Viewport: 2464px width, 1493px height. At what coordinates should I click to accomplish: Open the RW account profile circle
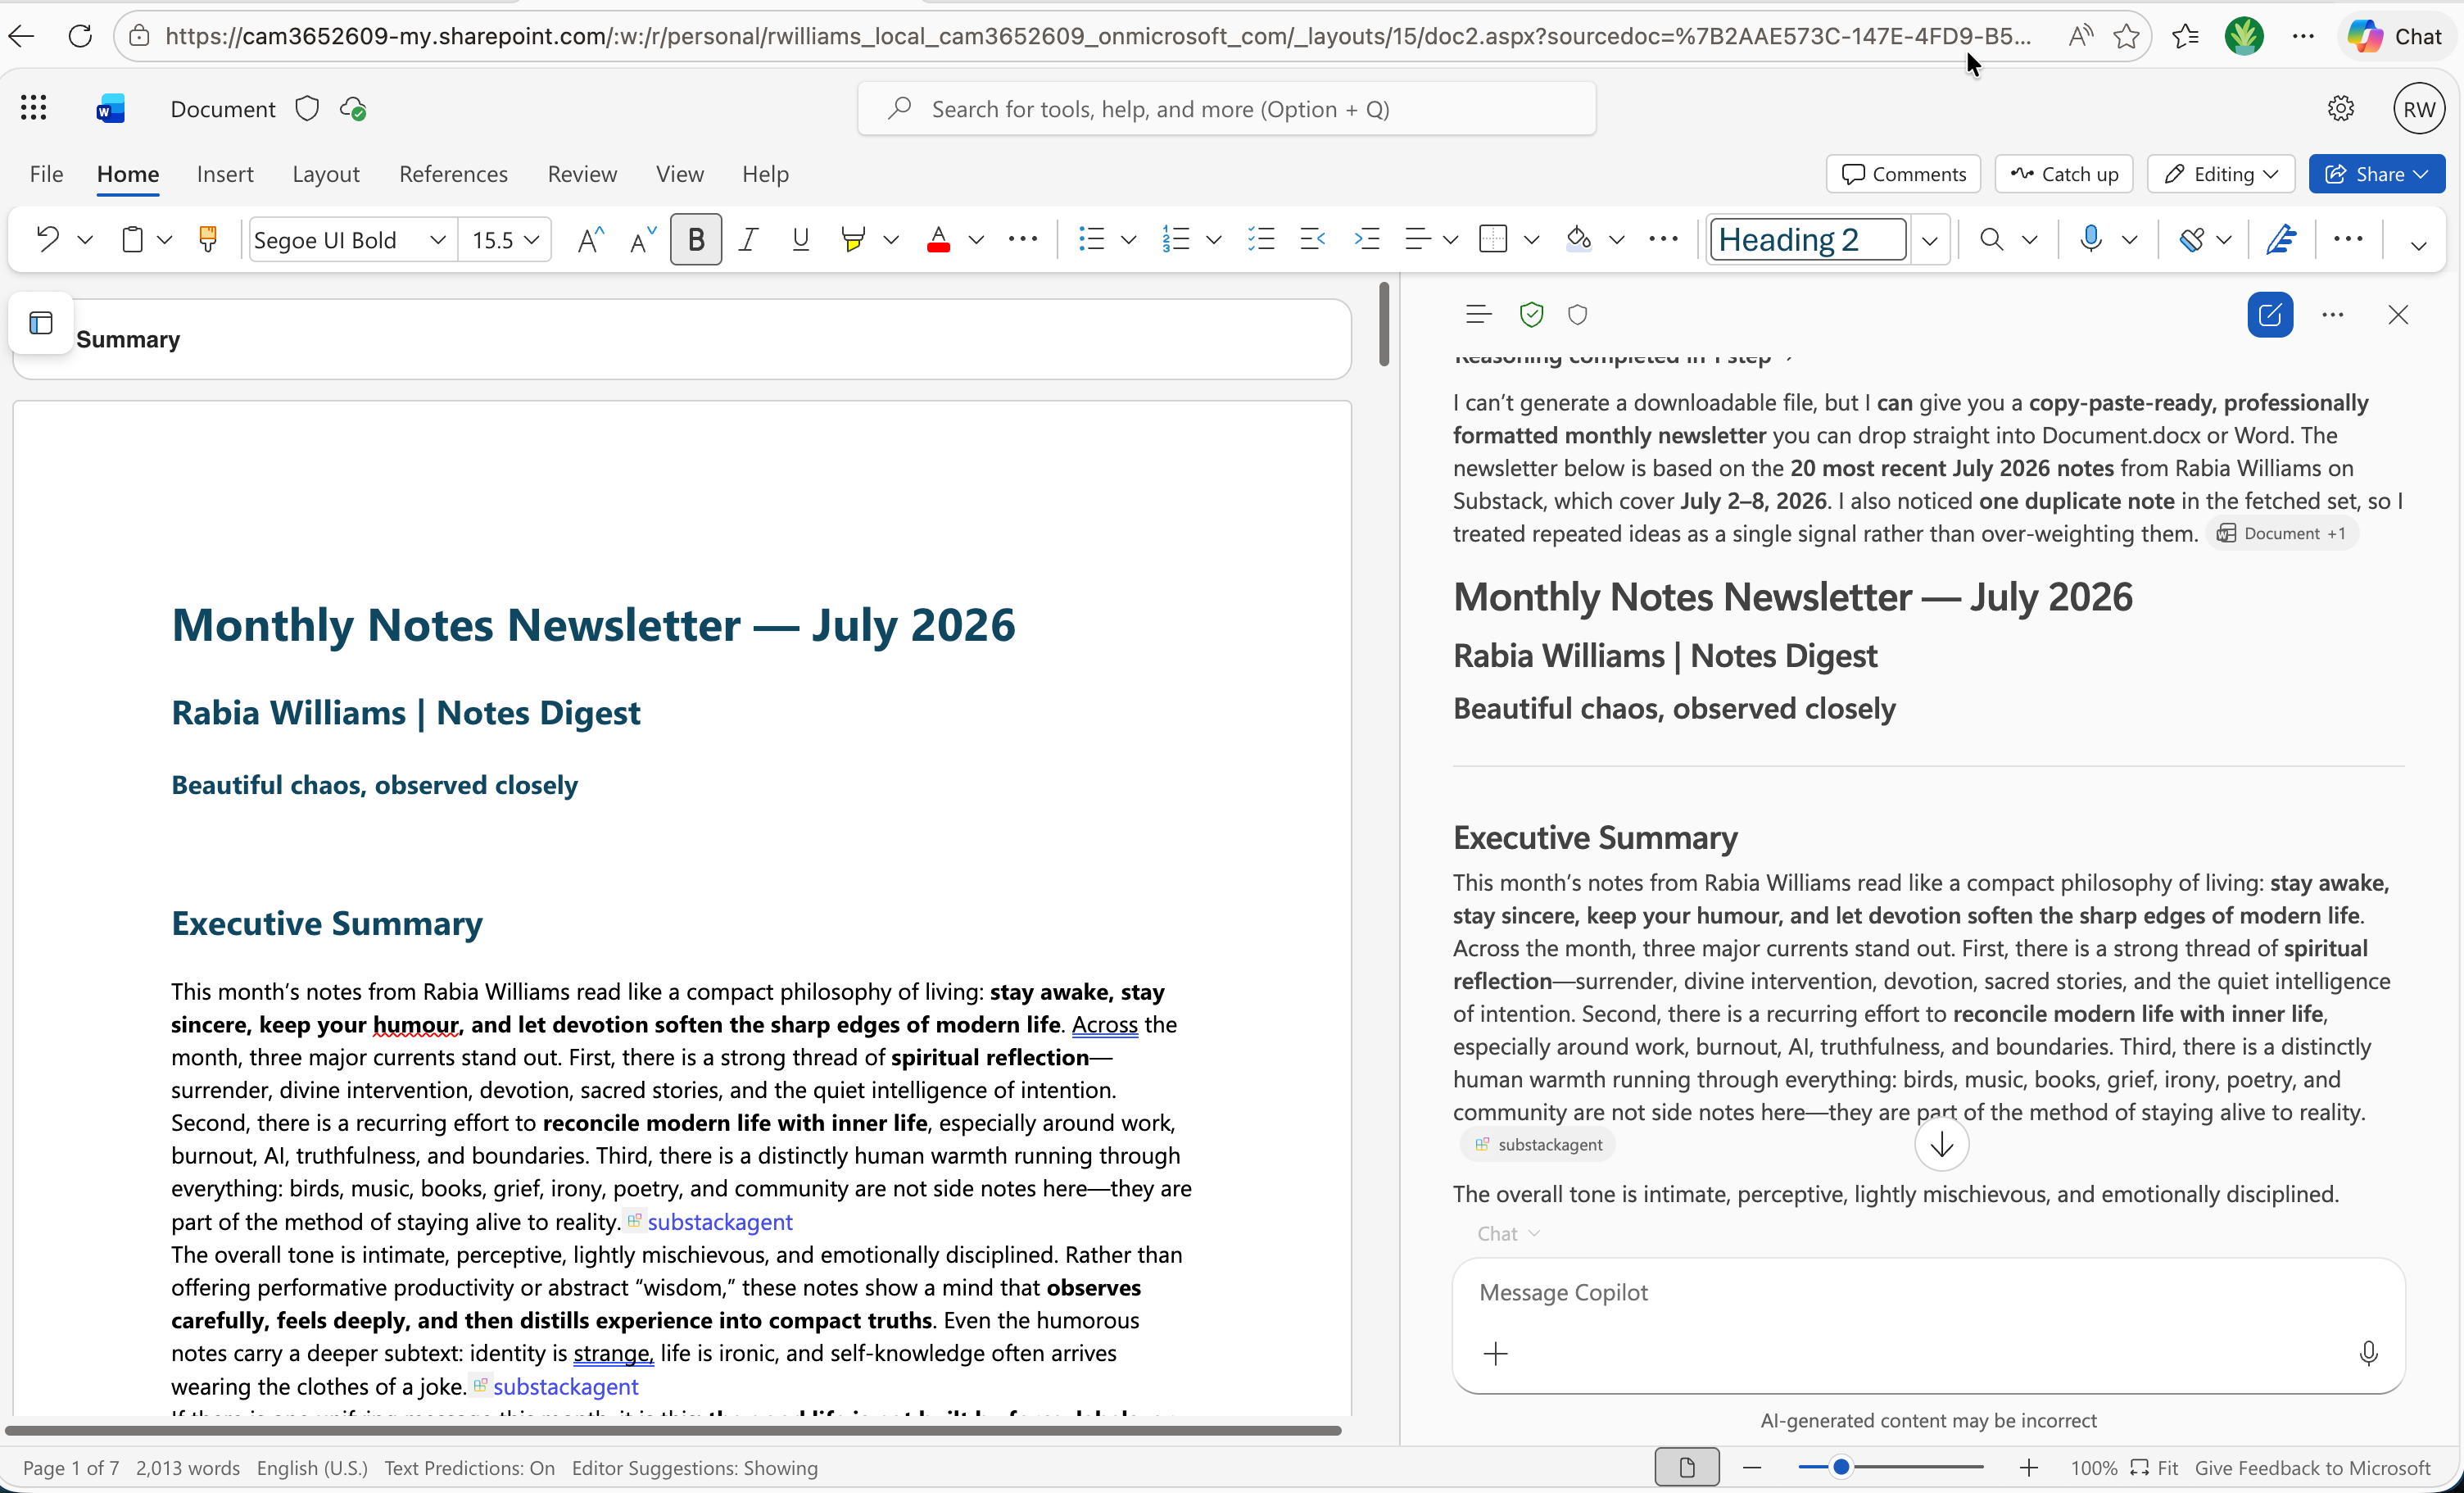pos(2418,109)
